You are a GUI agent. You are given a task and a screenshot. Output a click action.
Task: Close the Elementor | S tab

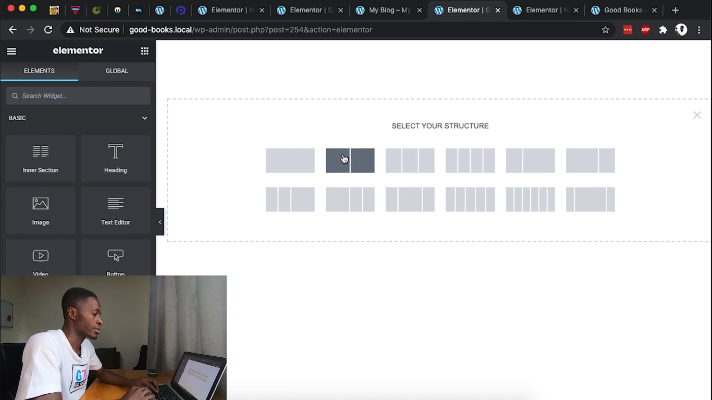point(341,10)
